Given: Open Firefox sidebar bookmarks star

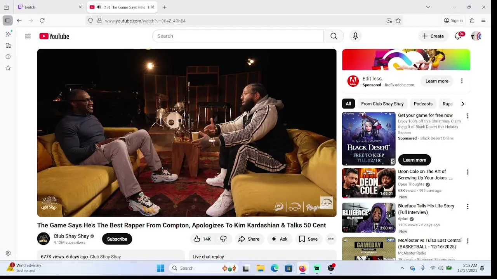Looking at the screenshot, I should 8,68.
